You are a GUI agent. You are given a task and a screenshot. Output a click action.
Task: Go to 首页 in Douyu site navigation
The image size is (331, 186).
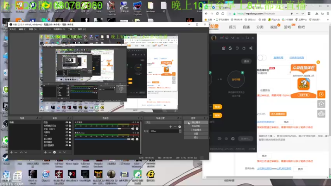click(x=232, y=27)
